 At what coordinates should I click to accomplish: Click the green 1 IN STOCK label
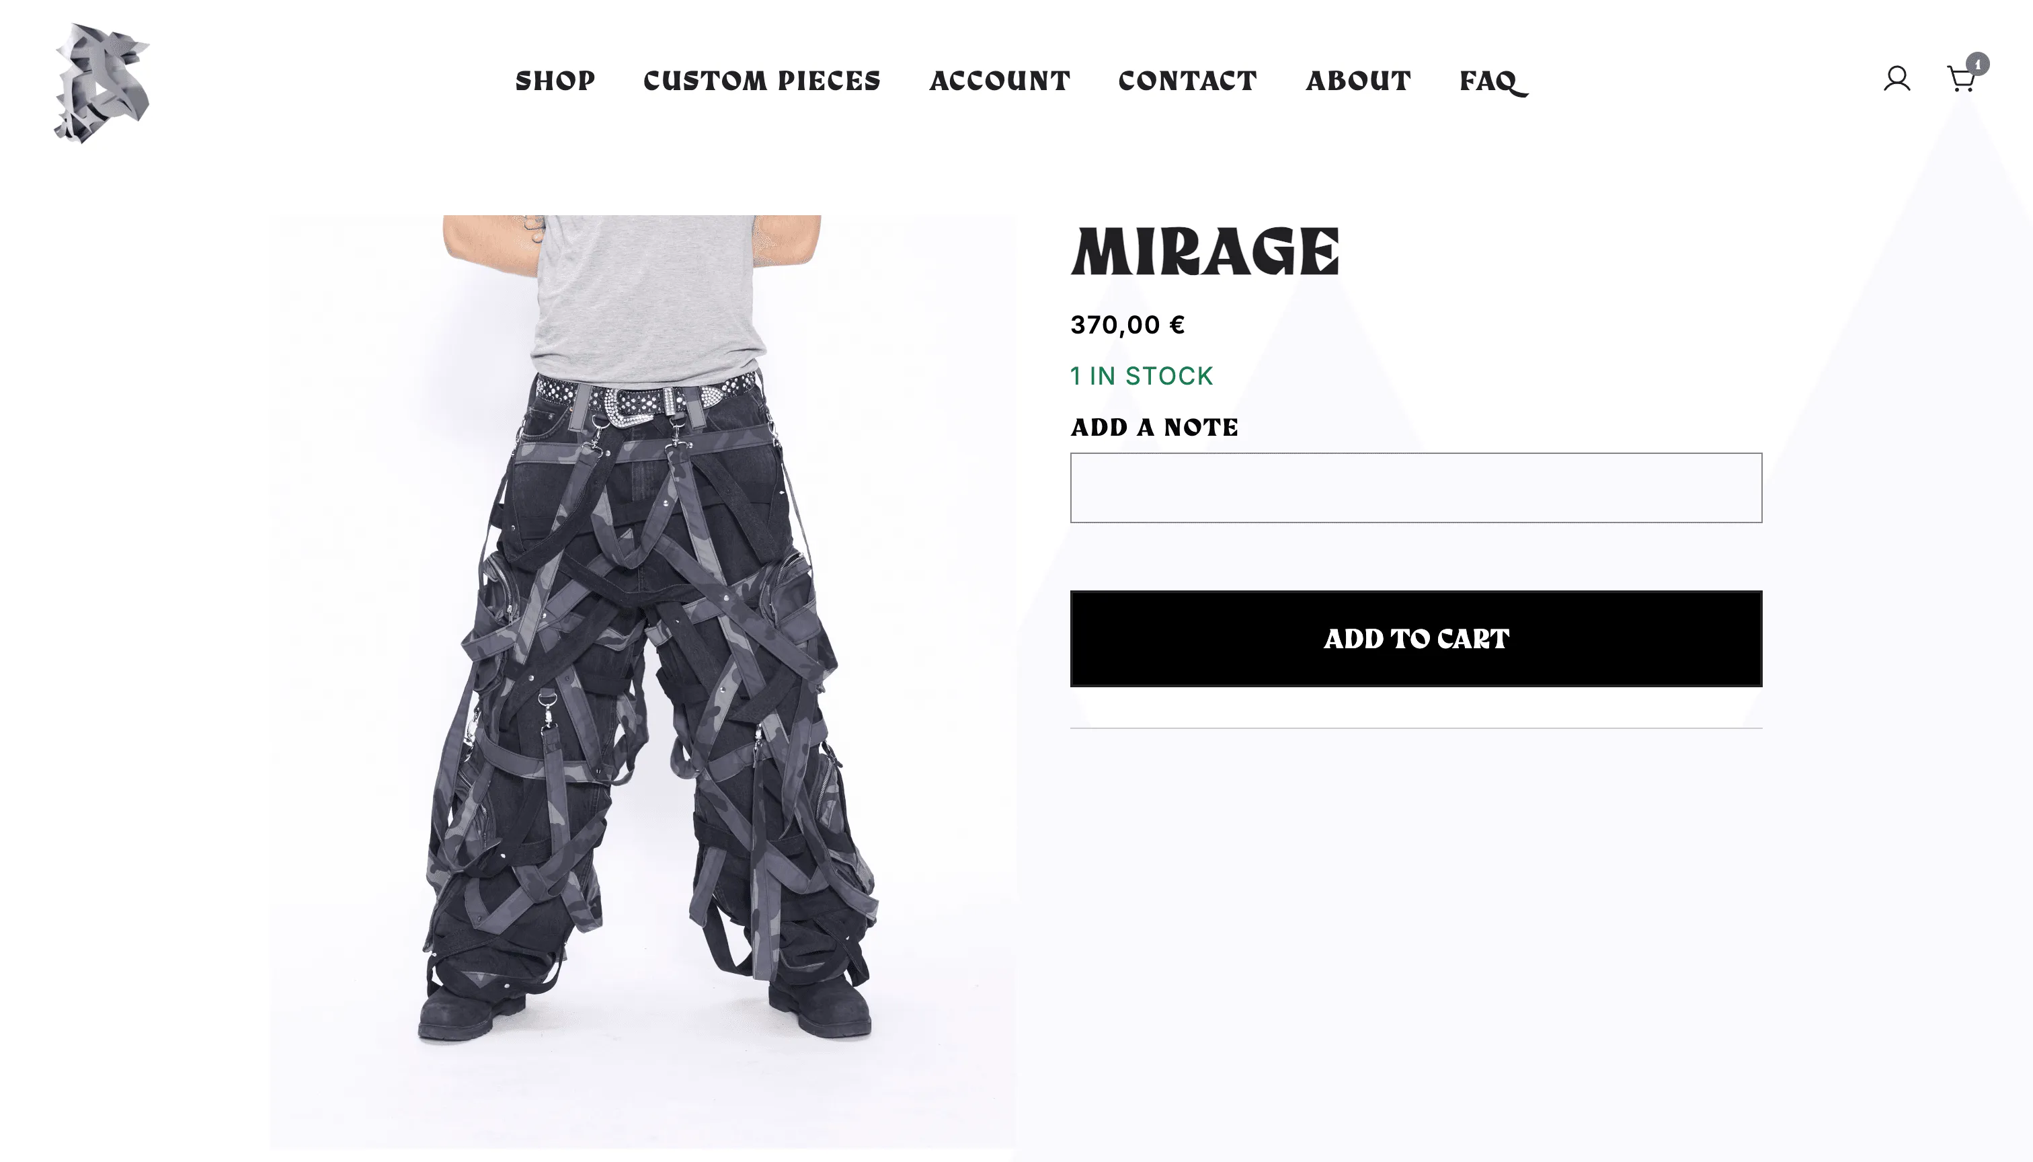pyautogui.click(x=1142, y=376)
